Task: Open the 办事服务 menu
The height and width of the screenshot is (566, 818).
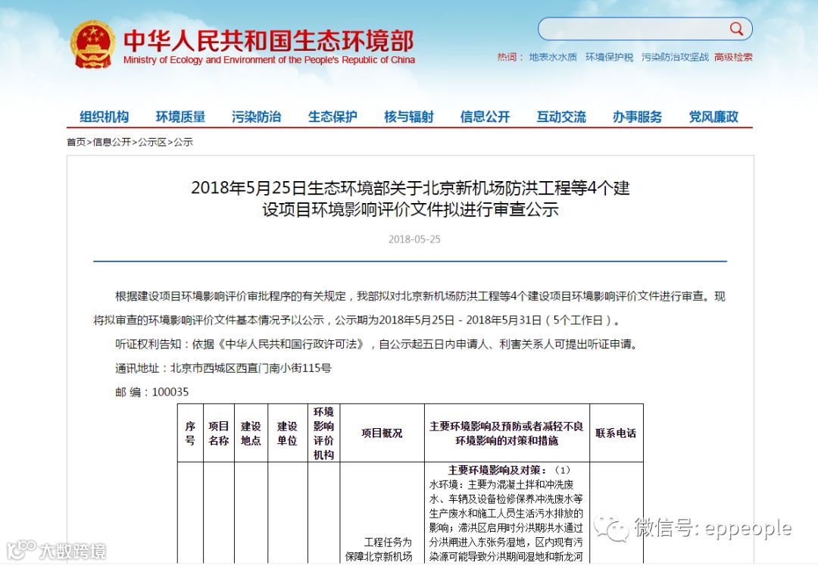Action: point(638,117)
